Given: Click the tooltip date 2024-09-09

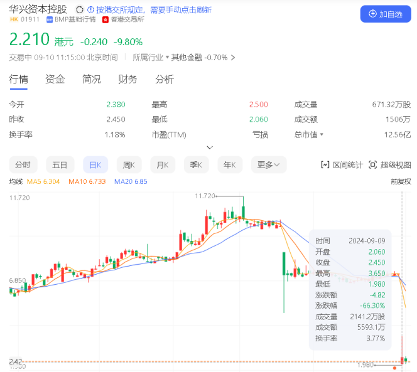Looking at the screenshot, I should point(367,241).
